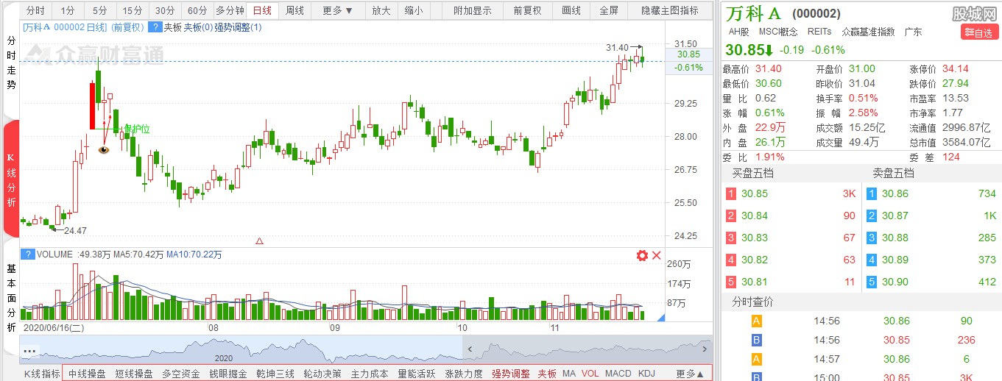Toggle the 多空资金 indicator

[181, 374]
